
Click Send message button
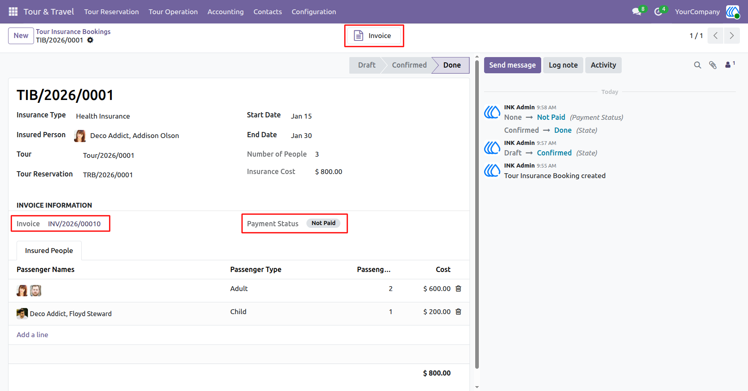pyautogui.click(x=512, y=65)
